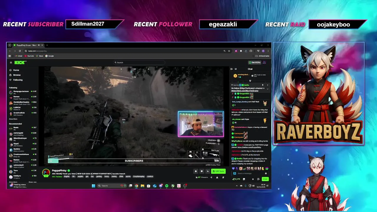Open GrubAndDub channel in sidebar

tap(23, 114)
